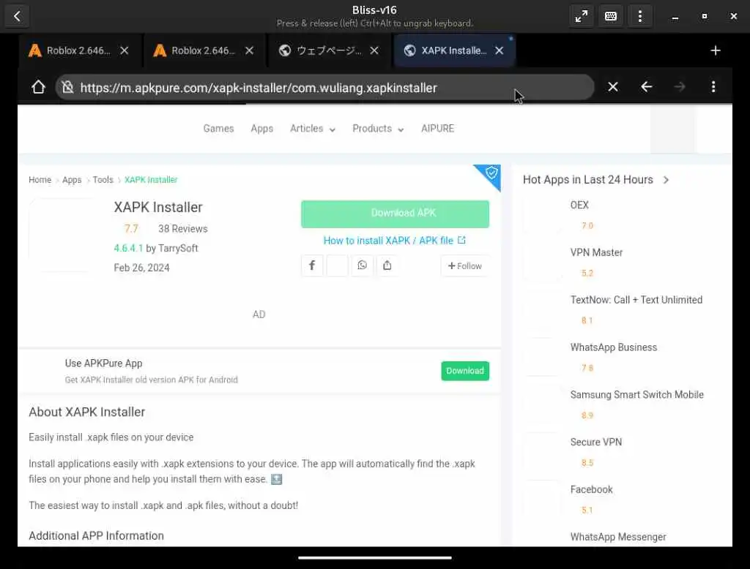This screenshot has height=569, width=750.
Task: Stop loading the page
Action: 613,87
